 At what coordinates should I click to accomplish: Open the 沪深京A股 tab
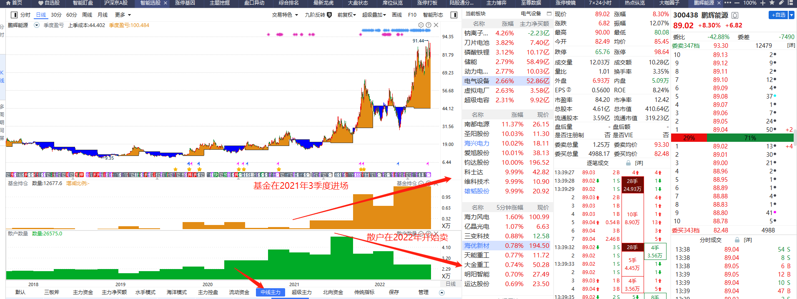click(116, 3)
